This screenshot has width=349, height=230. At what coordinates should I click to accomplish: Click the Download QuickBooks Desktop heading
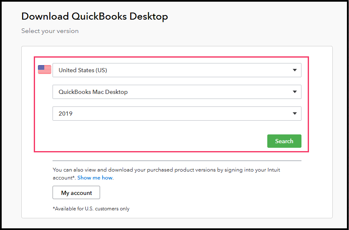pos(95,17)
